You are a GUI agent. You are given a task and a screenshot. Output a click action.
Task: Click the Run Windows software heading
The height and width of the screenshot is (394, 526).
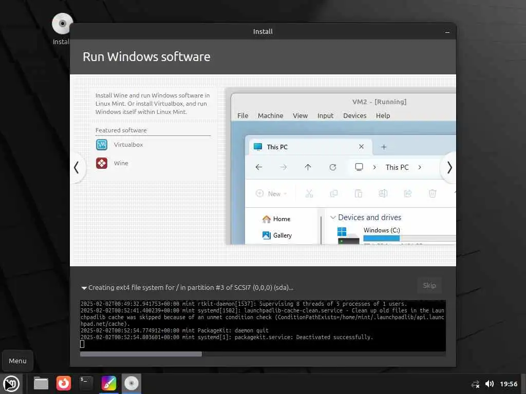tap(146, 57)
